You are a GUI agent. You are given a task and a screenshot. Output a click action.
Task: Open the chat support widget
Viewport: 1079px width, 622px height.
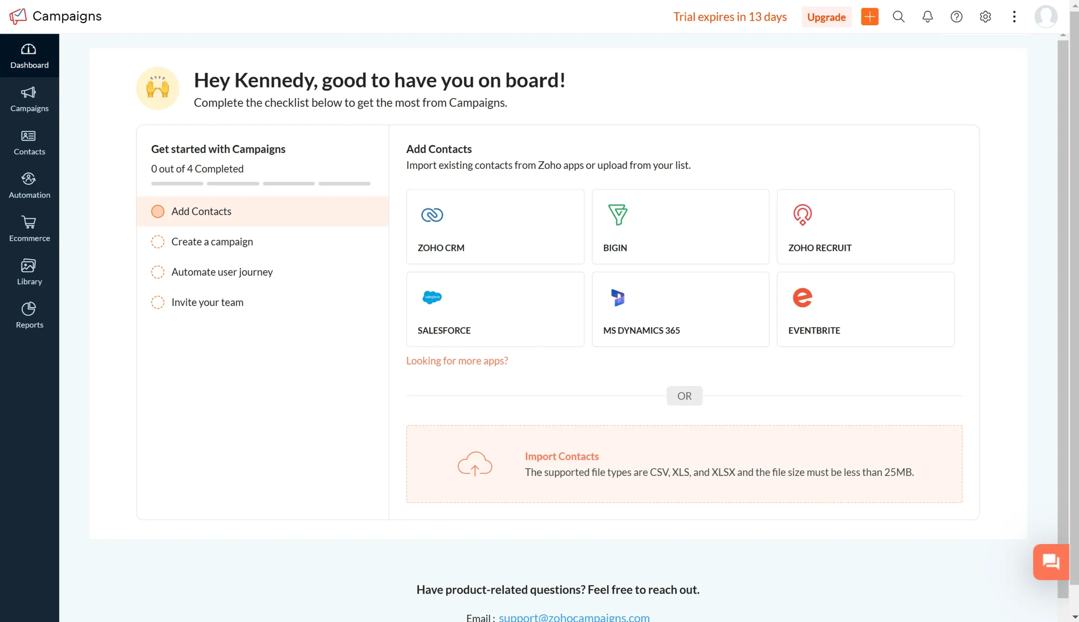tap(1051, 562)
